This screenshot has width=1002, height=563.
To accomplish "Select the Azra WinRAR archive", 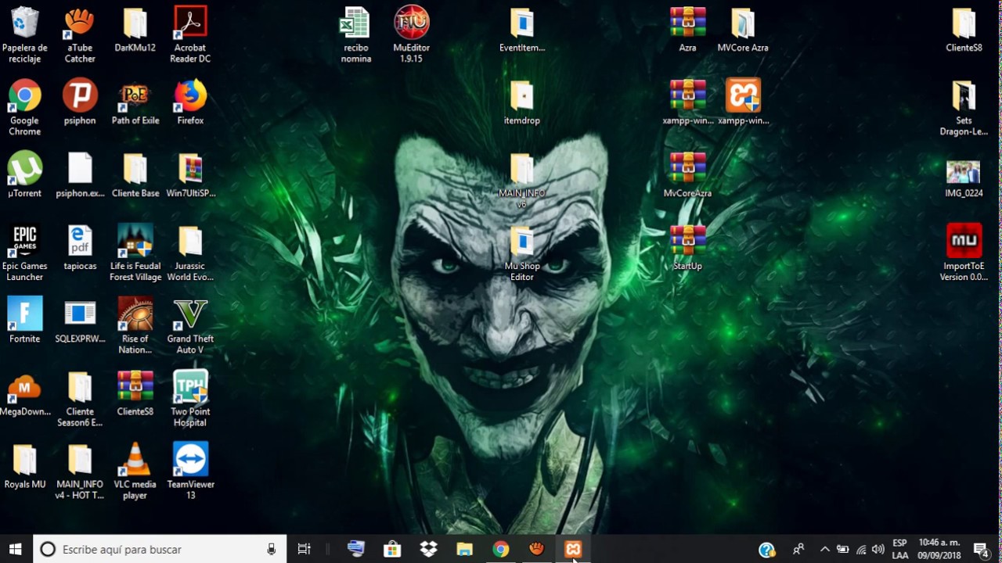I will tap(688, 30).
